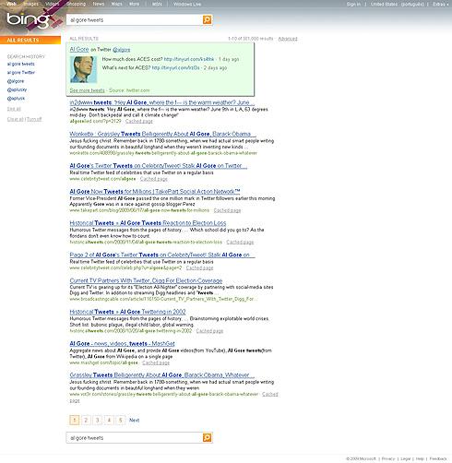Open 'Current TV Partners With Twitter, Digg' result

pyautogui.click(x=146, y=280)
